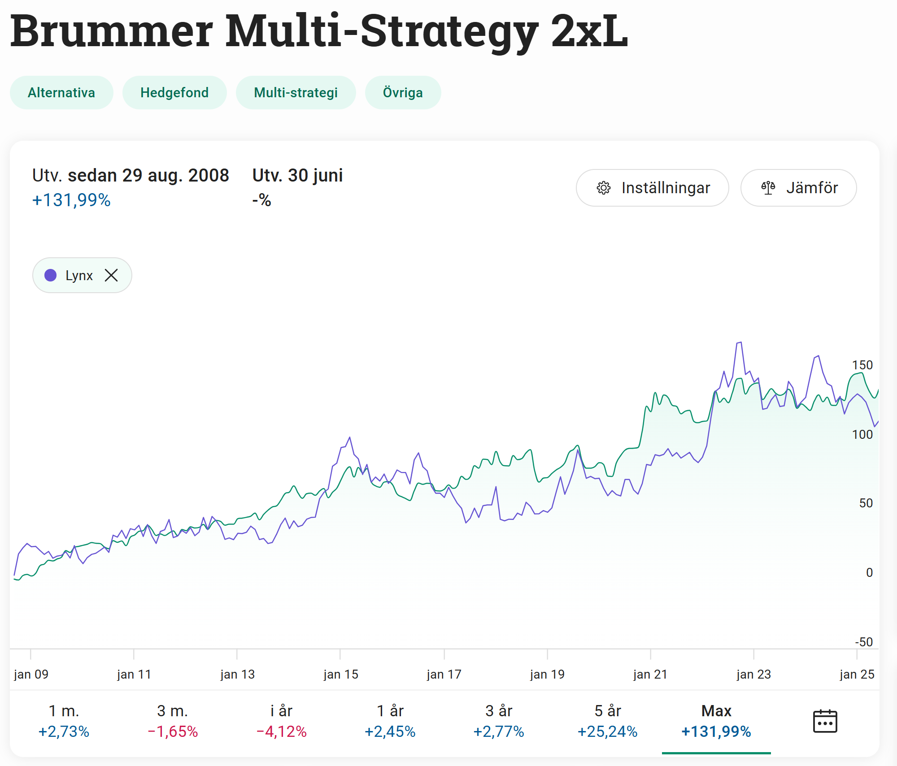Show the 1 år performance period
The width and height of the screenshot is (897, 766).
click(390, 721)
